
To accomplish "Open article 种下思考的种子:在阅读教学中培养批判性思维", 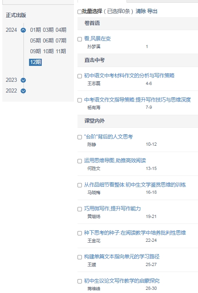I will point(135,233).
